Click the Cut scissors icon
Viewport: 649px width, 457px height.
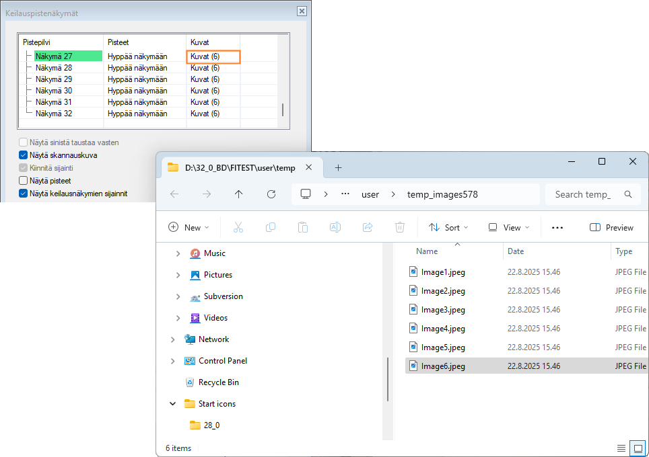click(x=238, y=228)
